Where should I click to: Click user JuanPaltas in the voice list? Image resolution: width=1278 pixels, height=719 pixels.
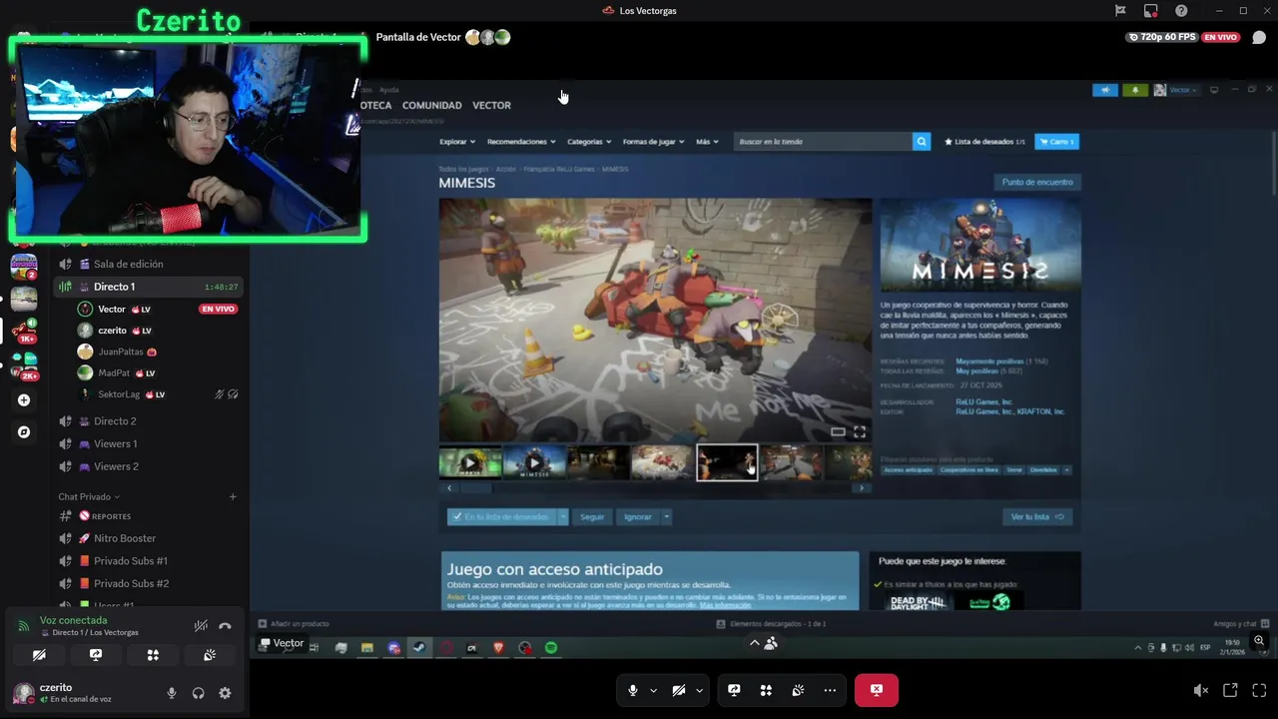pyautogui.click(x=121, y=352)
